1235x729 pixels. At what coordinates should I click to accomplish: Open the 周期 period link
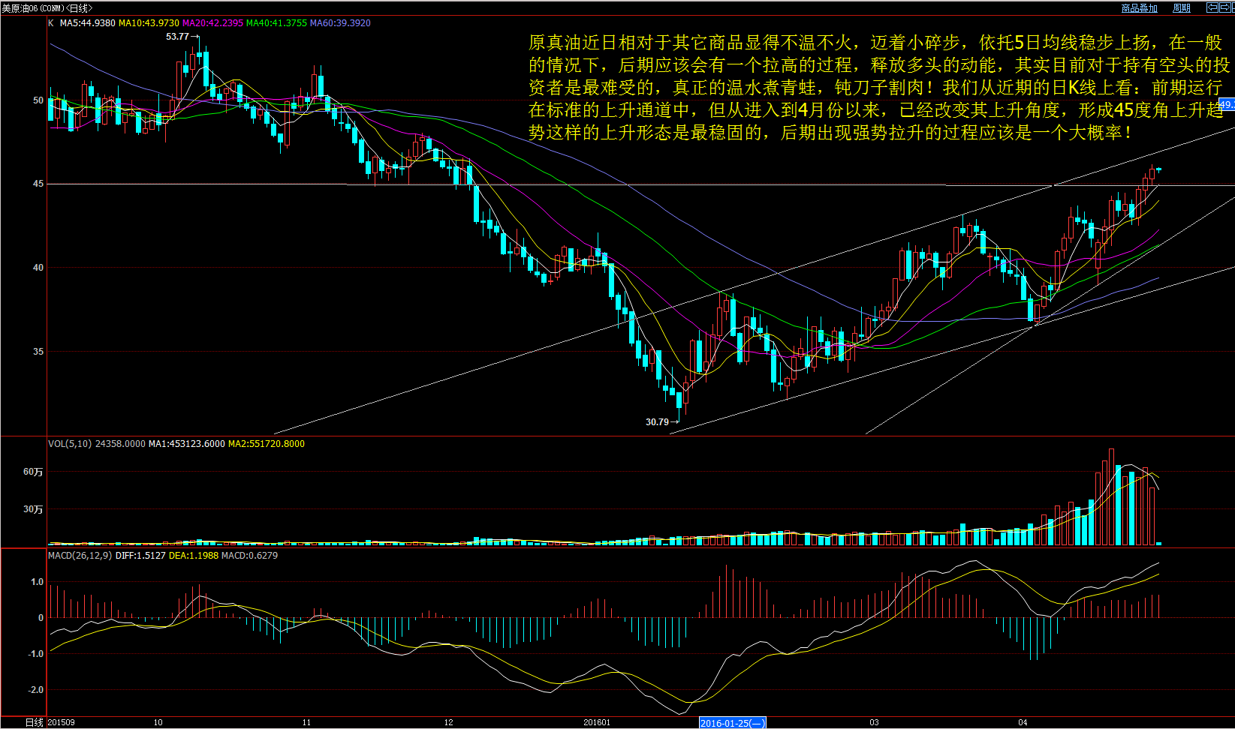coord(1182,8)
